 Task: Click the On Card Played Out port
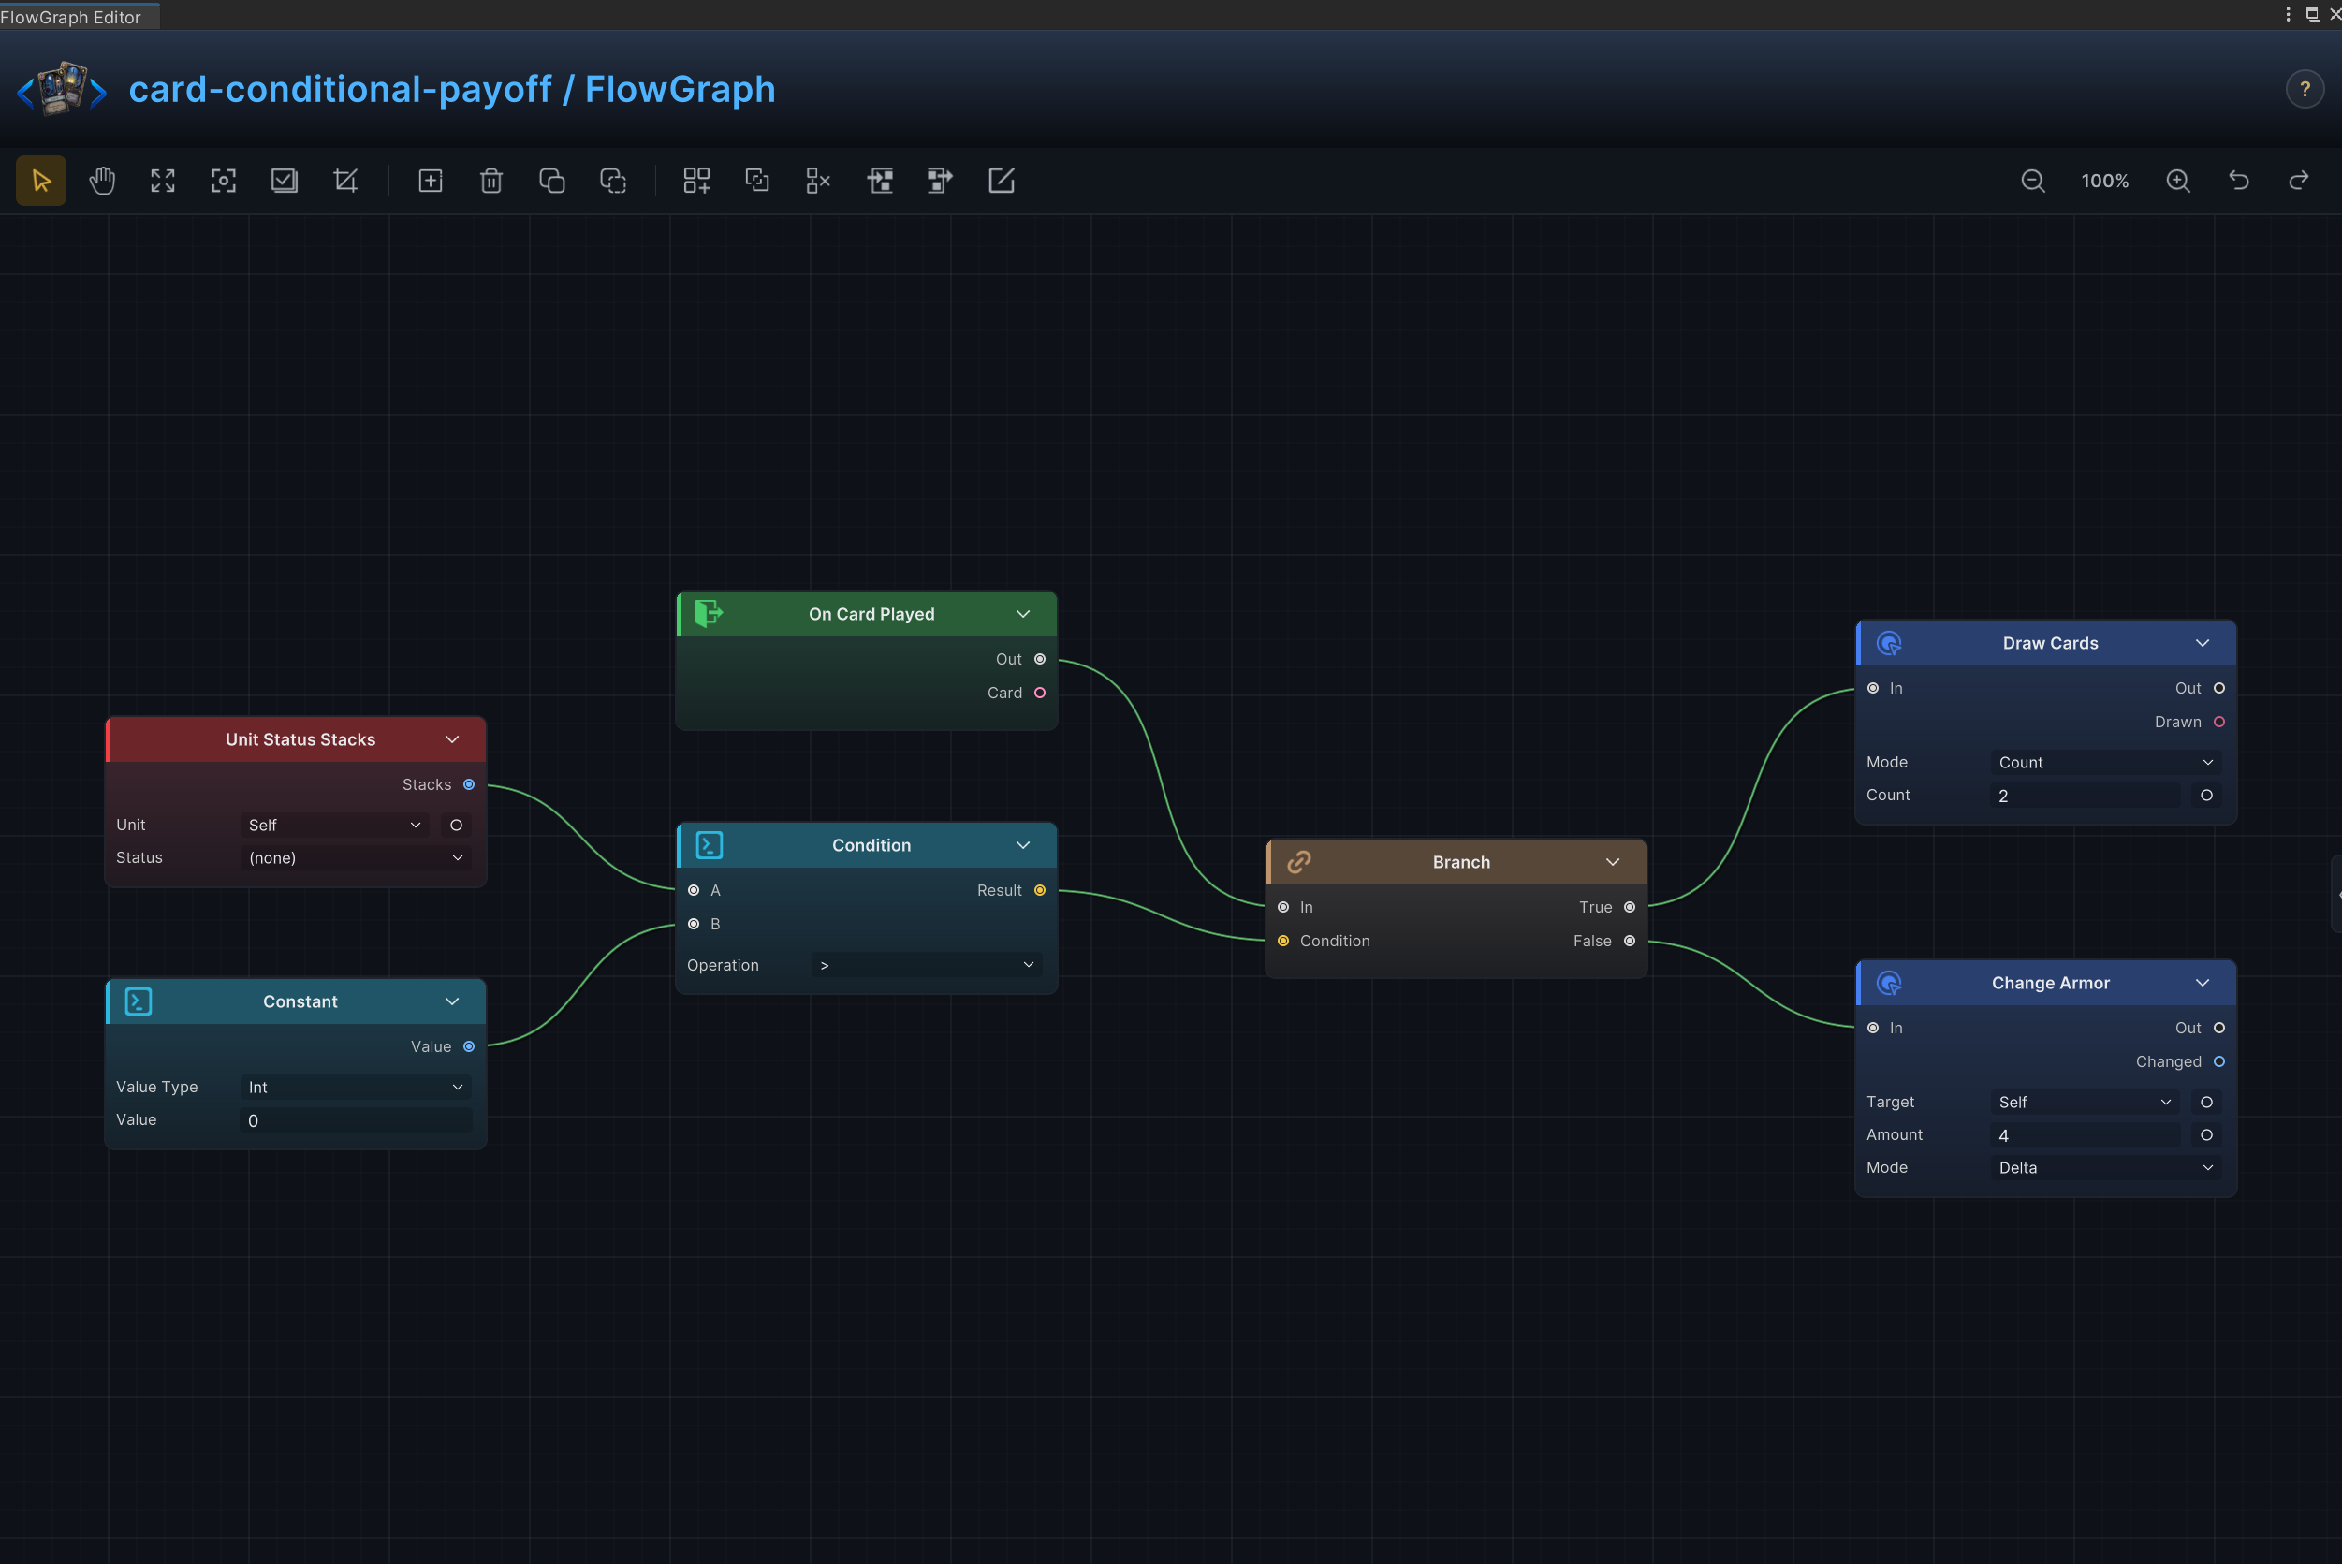1039,659
